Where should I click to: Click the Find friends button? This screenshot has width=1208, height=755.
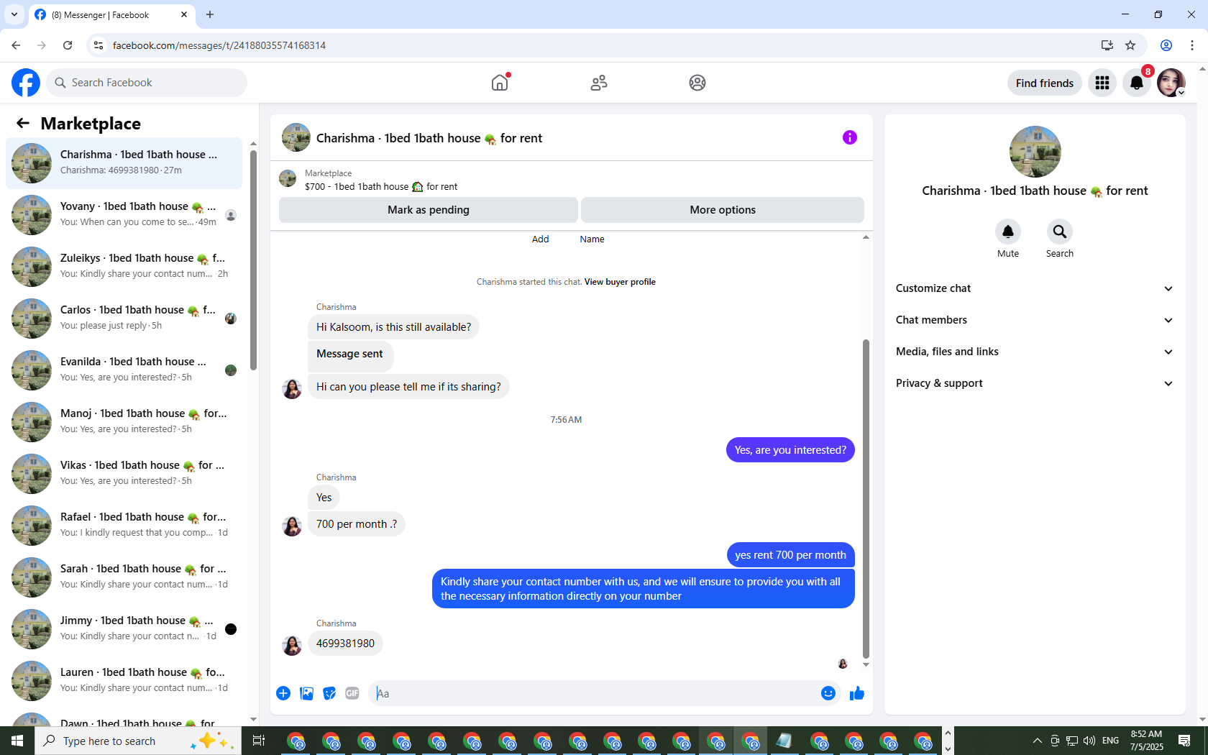point(1045,83)
